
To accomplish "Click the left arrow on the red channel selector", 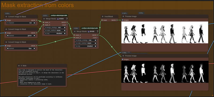I will pyautogui.click(x=8, y=23).
